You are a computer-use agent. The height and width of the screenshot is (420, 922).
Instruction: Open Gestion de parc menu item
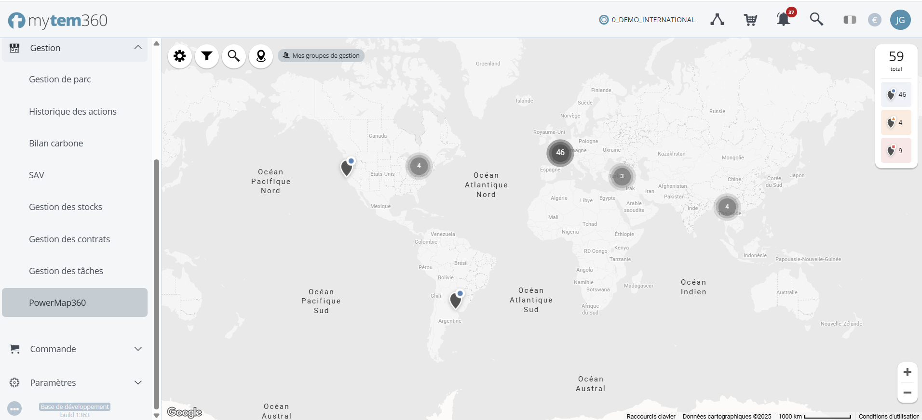coord(60,79)
